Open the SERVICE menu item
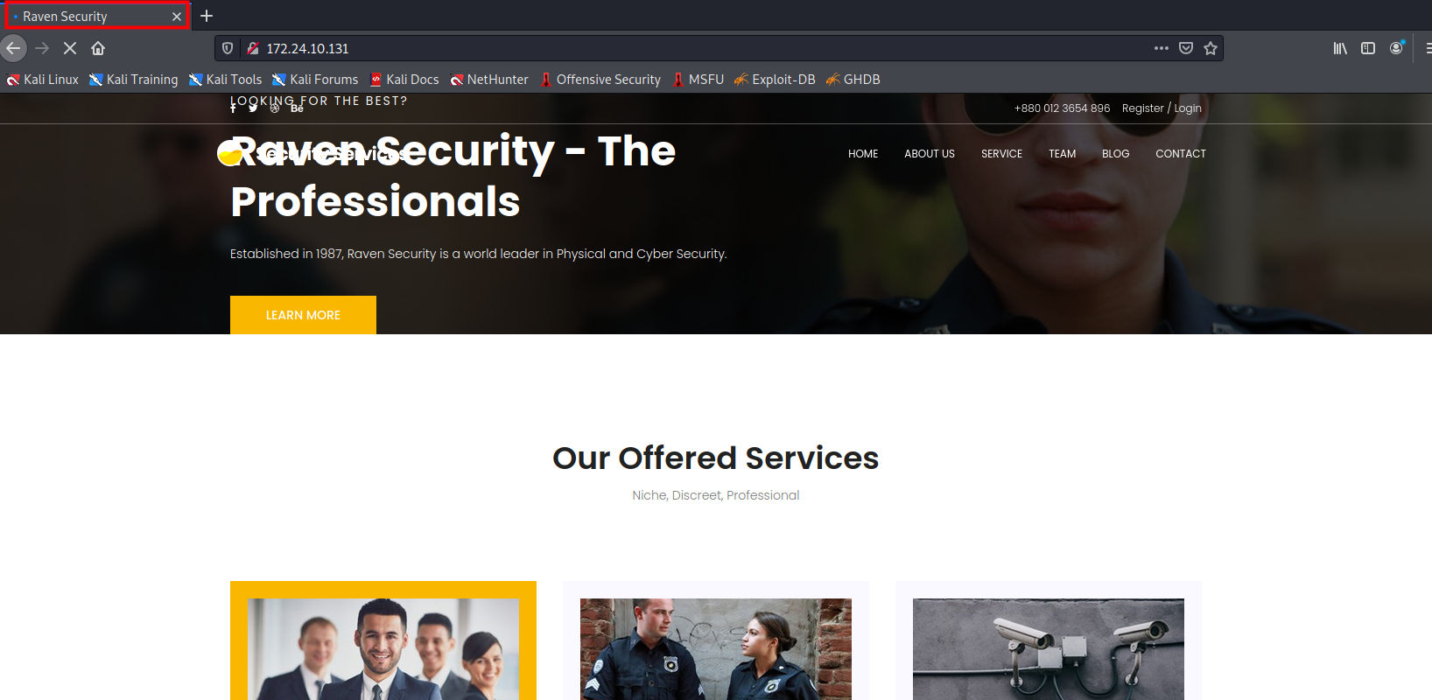The width and height of the screenshot is (1432, 700). [x=1001, y=154]
